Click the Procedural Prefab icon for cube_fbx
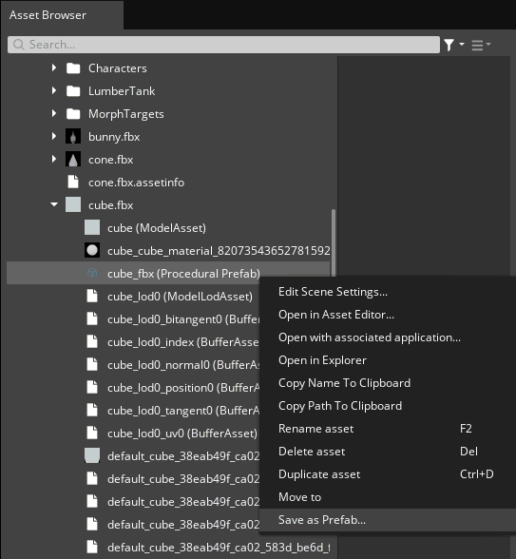Image resolution: width=516 pixels, height=559 pixels. click(92, 274)
